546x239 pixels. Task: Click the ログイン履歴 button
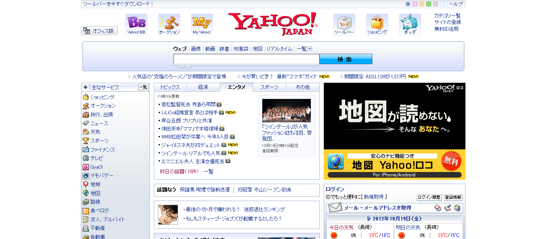[x=429, y=197]
